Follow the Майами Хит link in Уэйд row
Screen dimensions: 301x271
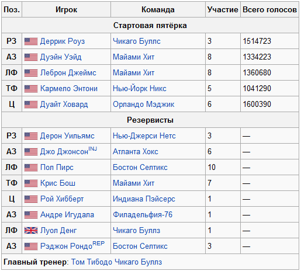[x=133, y=57]
